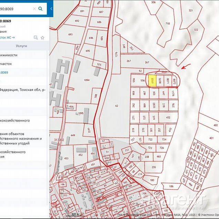Click the 100 m scale bar

74,214
